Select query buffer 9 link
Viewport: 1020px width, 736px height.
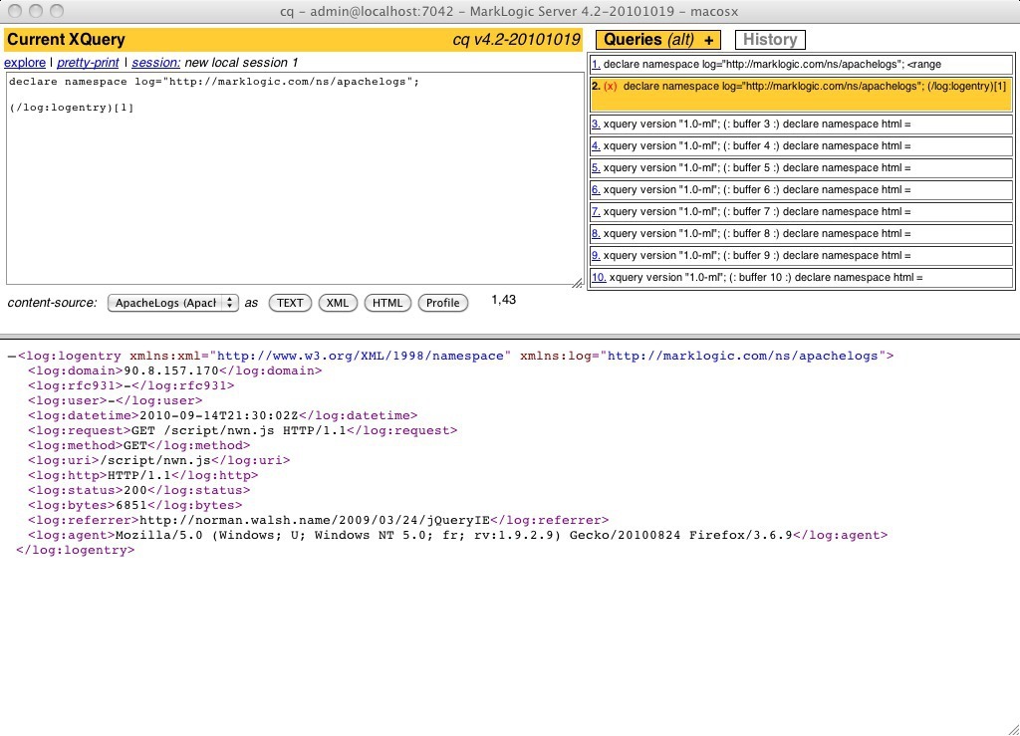tap(596, 256)
